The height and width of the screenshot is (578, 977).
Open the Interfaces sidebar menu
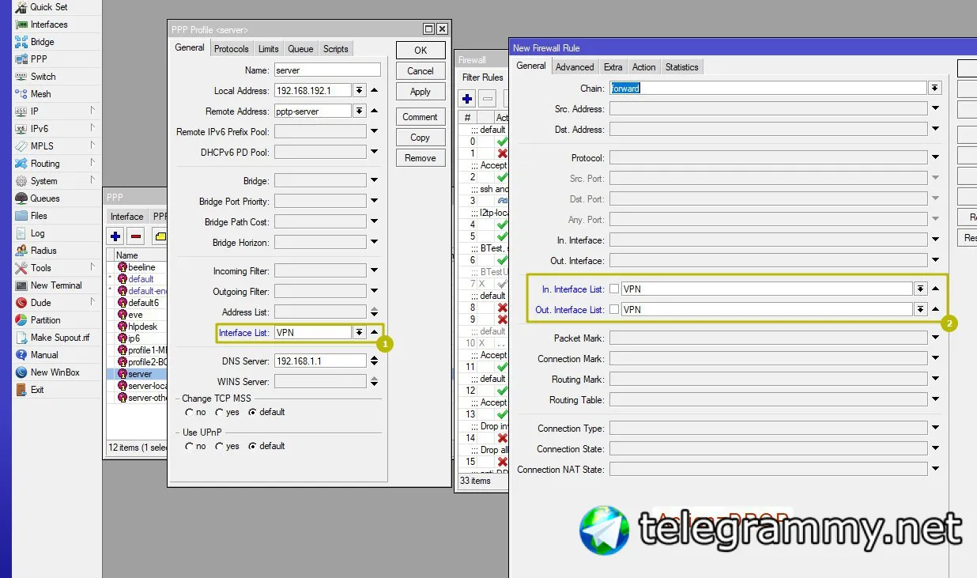[x=49, y=25]
